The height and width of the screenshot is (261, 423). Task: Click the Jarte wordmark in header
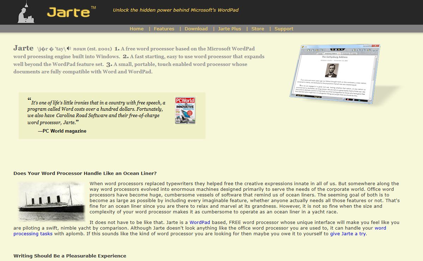tap(72, 12)
